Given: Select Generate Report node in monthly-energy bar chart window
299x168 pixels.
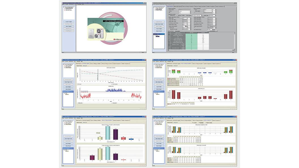Looking at the screenshot, I should tap(159, 68).
